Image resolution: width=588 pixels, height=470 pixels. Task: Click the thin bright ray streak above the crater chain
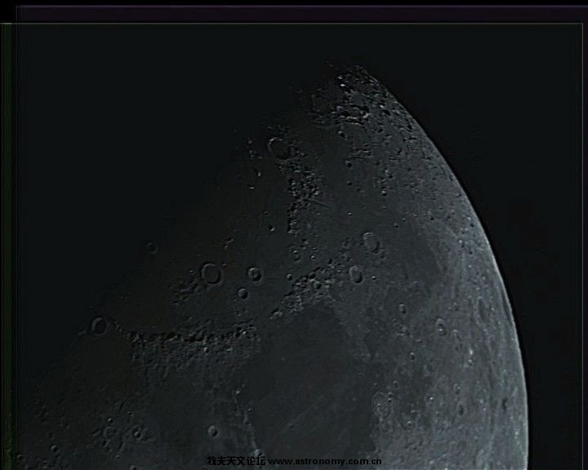(320, 211)
